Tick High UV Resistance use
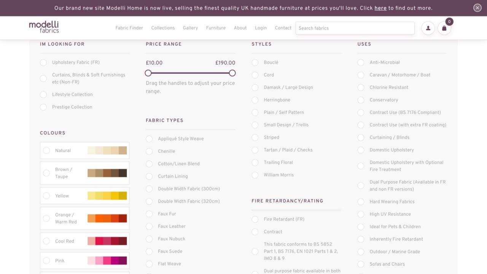 (361, 214)
